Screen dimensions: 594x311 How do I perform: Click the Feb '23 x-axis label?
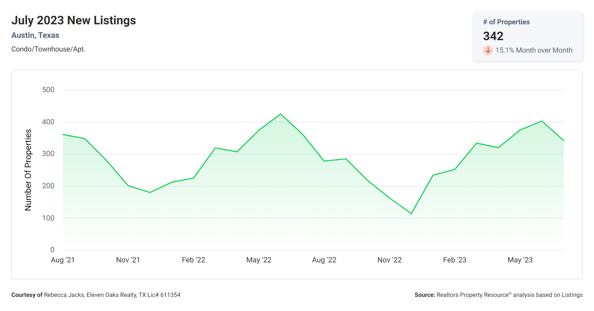point(455,260)
